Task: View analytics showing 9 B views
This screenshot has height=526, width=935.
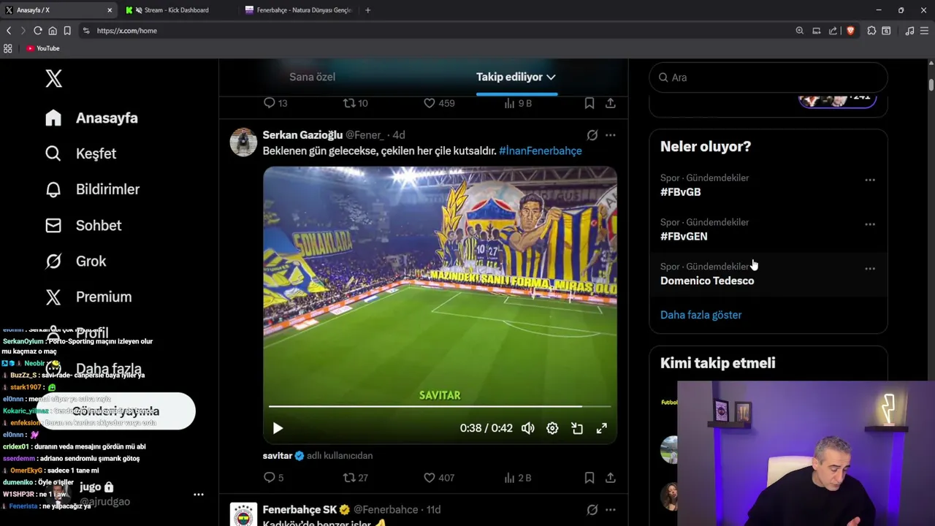Action: point(518,103)
